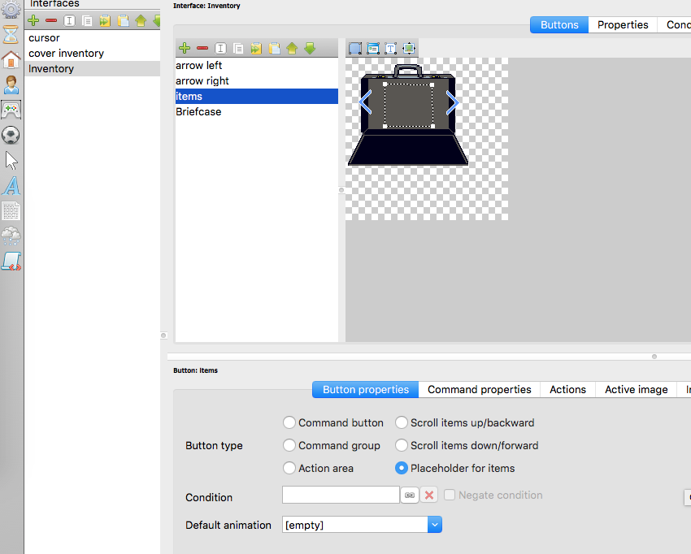The width and height of the screenshot is (691, 554).
Task: Rename interface using the text cursor icon
Action: (x=69, y=20)
